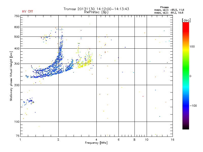Click the blue E-layer echo cluster near 150 km
Image resolution: width=203 pixels, height=152 pixels.
[29, 101]
